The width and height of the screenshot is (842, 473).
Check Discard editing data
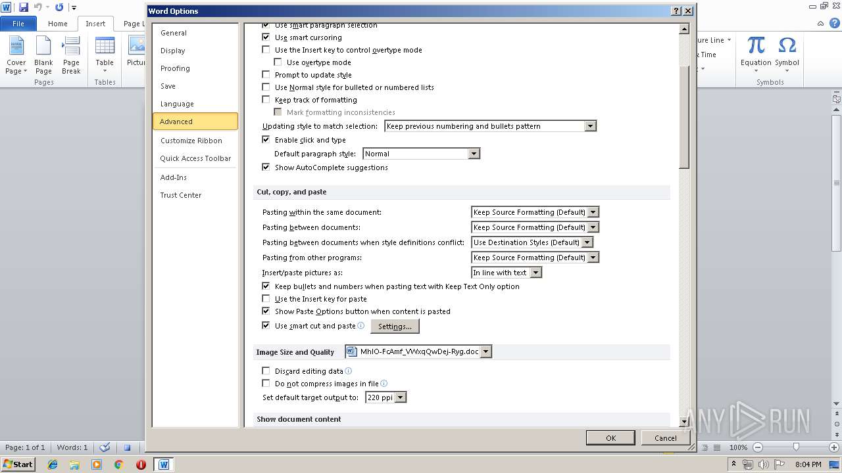(266, 371)
